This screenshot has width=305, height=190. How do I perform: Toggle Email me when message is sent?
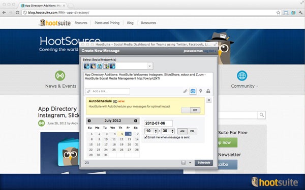coord(145,137)
